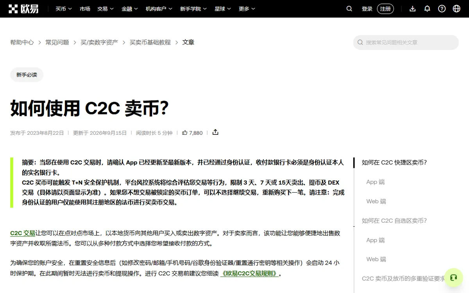Viewport: 469px width, 293px height.
Task: Click the 发布于 2023年8月22日 date
Action: coord(37,133)
